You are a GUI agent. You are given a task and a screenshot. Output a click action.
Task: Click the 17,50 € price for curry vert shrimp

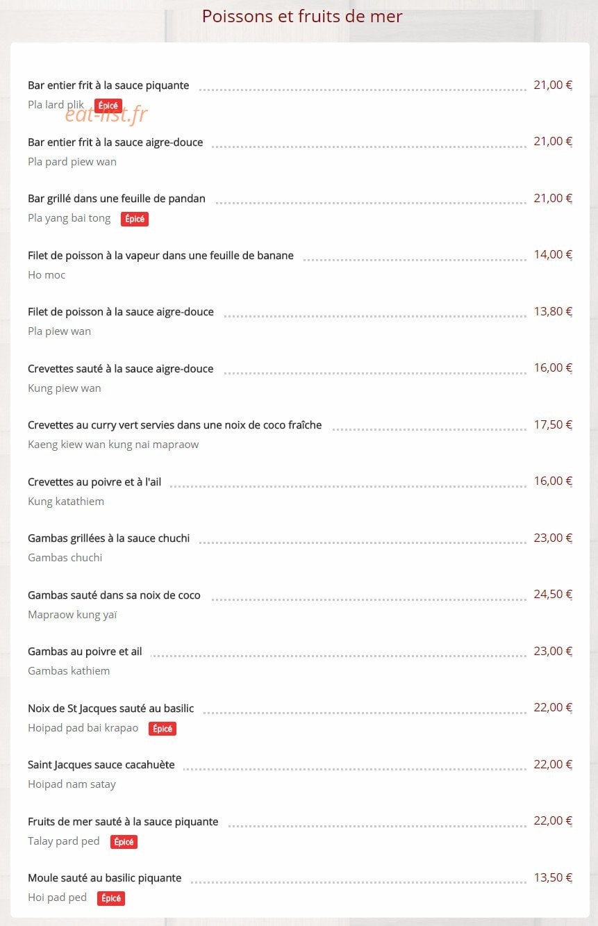pyautogui.click(x=553, y=424)
